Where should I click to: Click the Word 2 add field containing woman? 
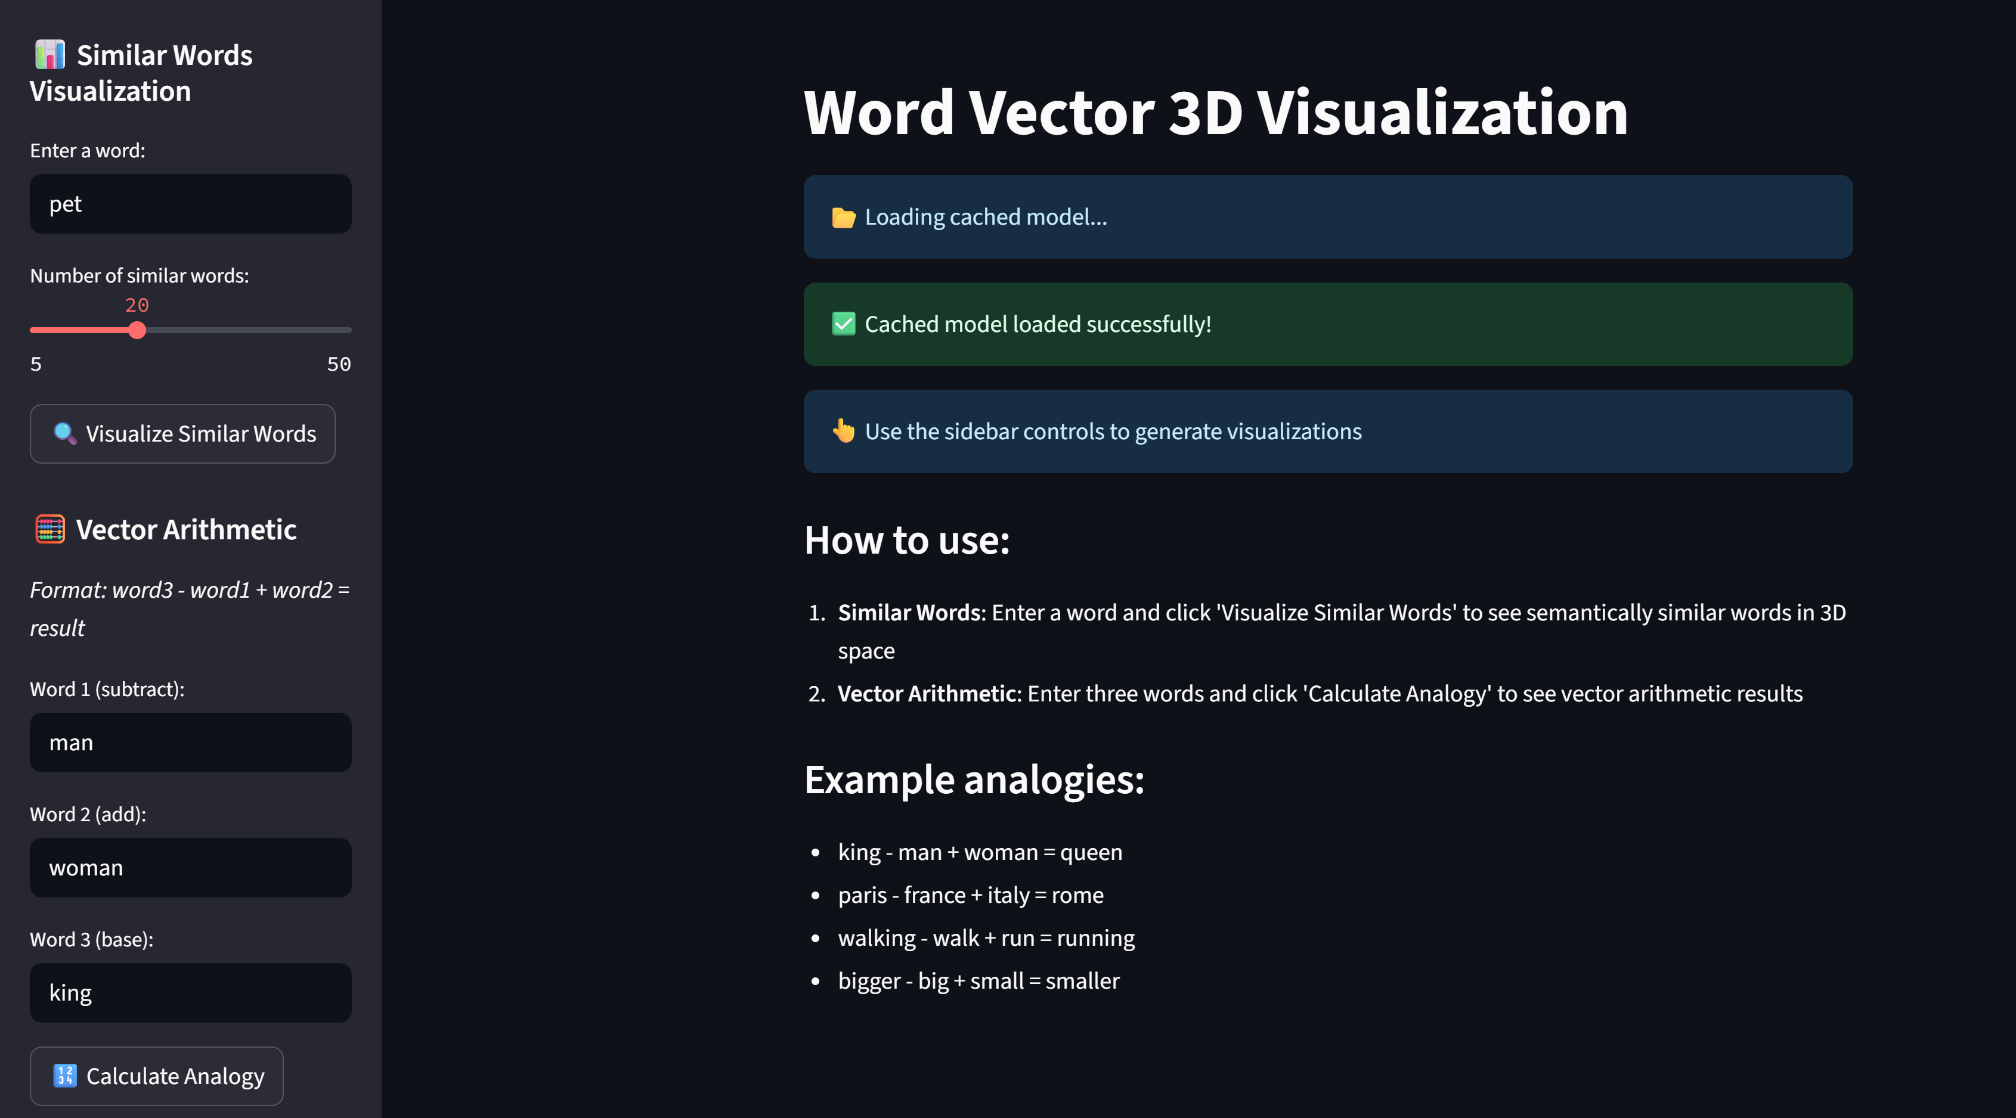(x=190, y=868)
